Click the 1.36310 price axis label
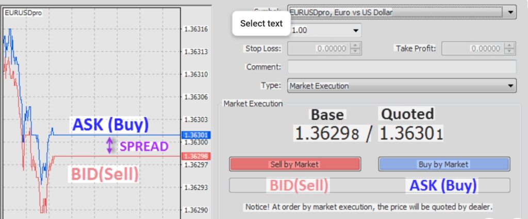This screenshot has width=528, height=219. coord(196,74)
